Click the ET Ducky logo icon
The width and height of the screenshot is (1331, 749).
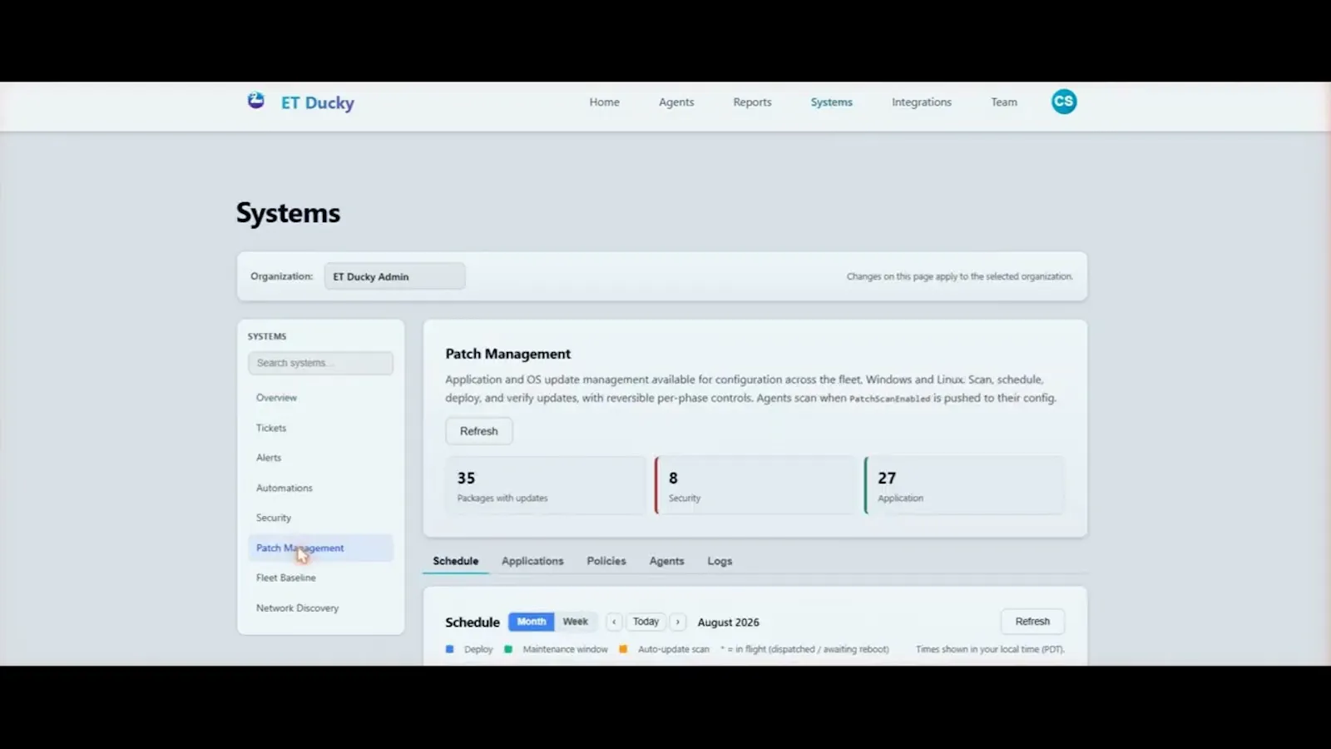click(x=256, y=101)
